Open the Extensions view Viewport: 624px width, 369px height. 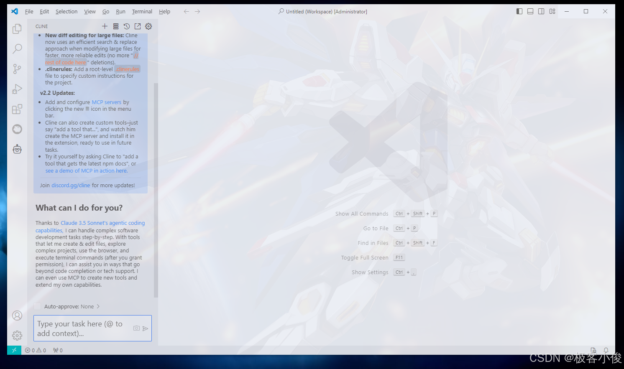click(17, 109)
